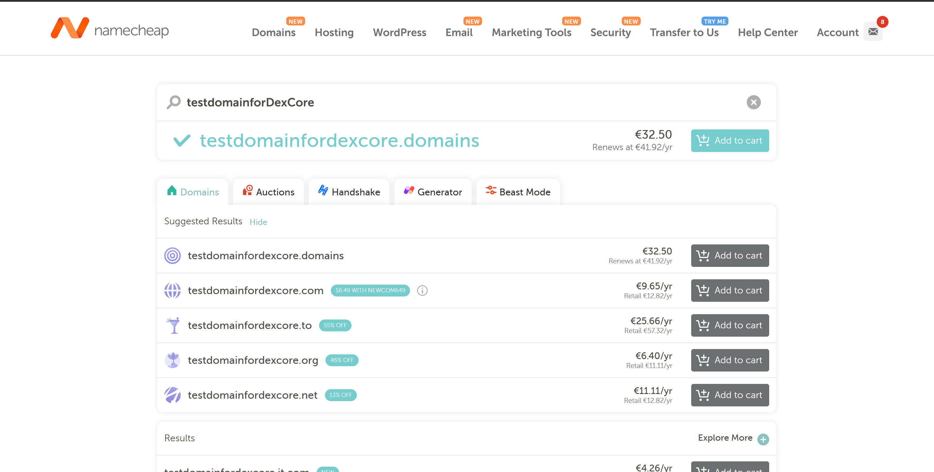This screenshot has width=934, height=472.
Task: Expand the Explore More plus button
Action: coord(763,439)
